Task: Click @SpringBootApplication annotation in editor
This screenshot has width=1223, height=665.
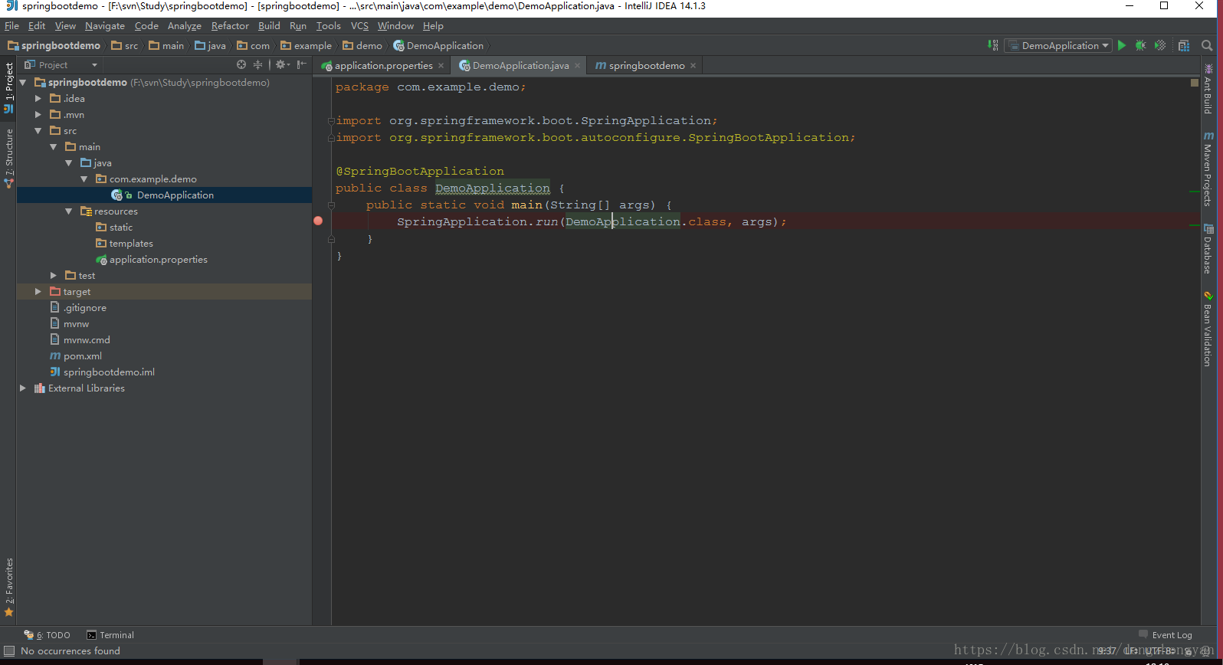Action: click(x=420, y=171)
